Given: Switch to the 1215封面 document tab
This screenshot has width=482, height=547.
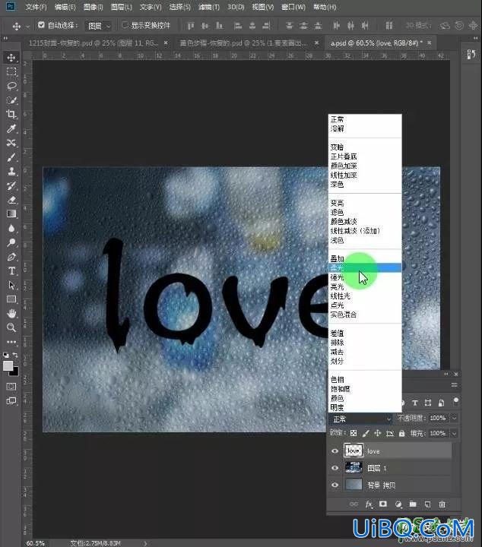Looking at the screenshot, I should click(94, 43).
